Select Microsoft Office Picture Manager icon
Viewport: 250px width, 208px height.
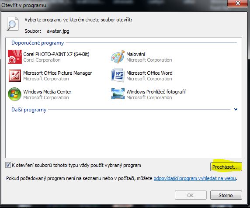point(15,76)
